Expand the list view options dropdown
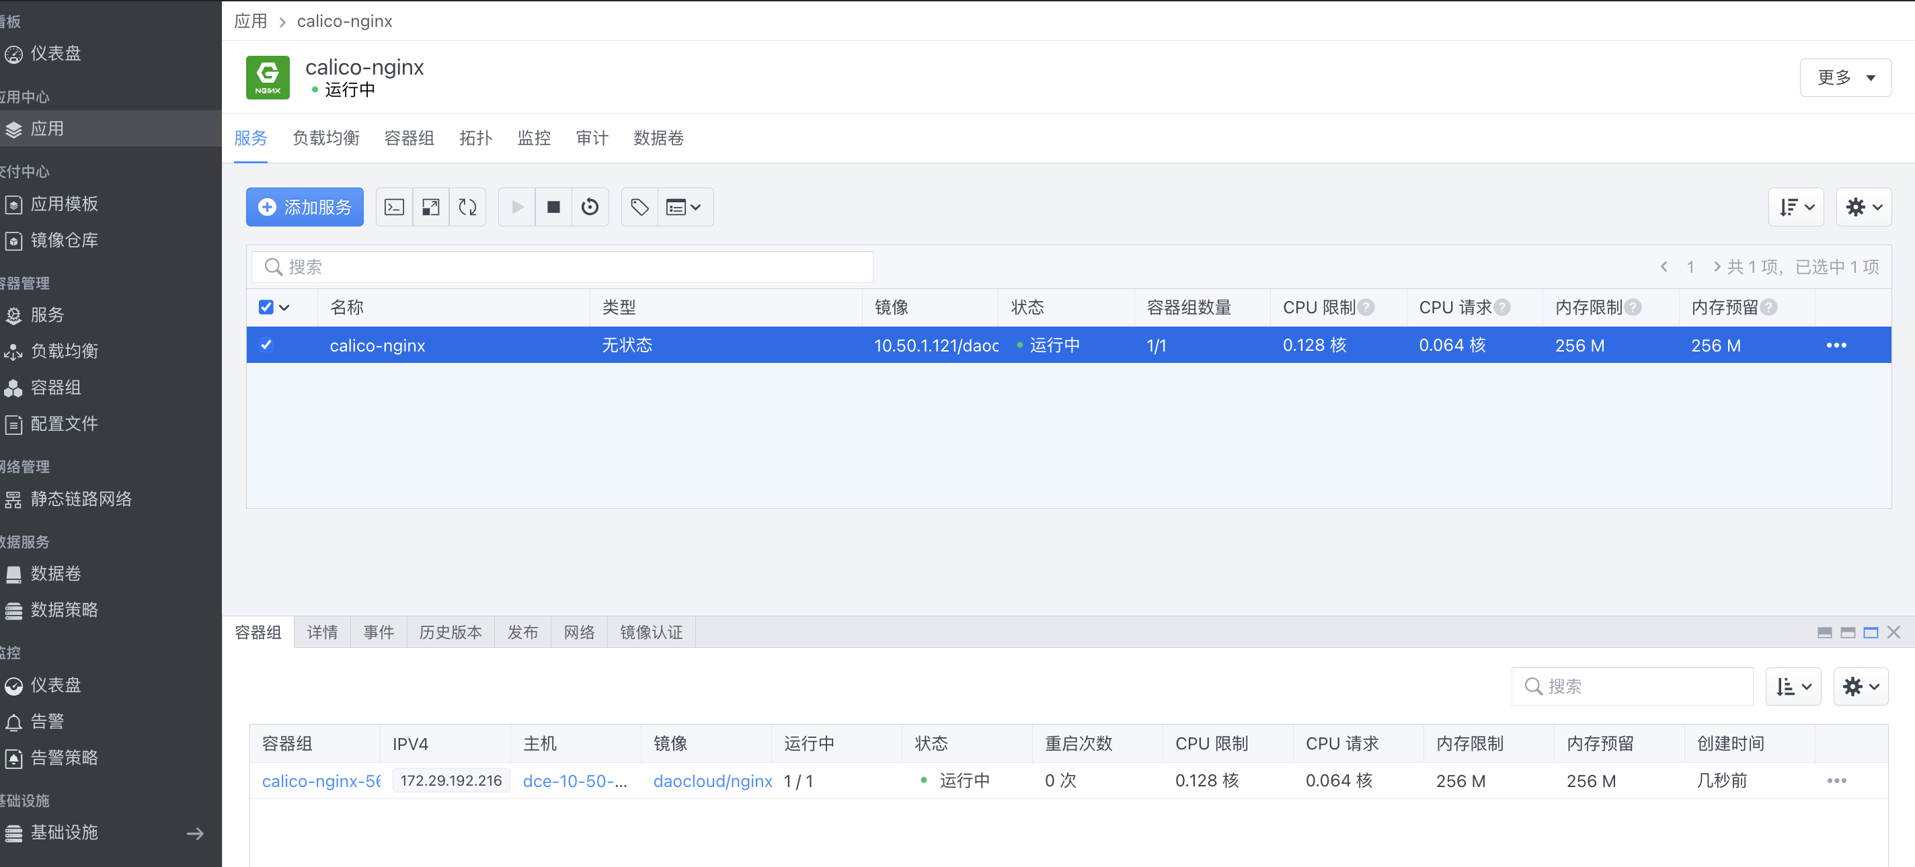 click(x=684, y=207)
